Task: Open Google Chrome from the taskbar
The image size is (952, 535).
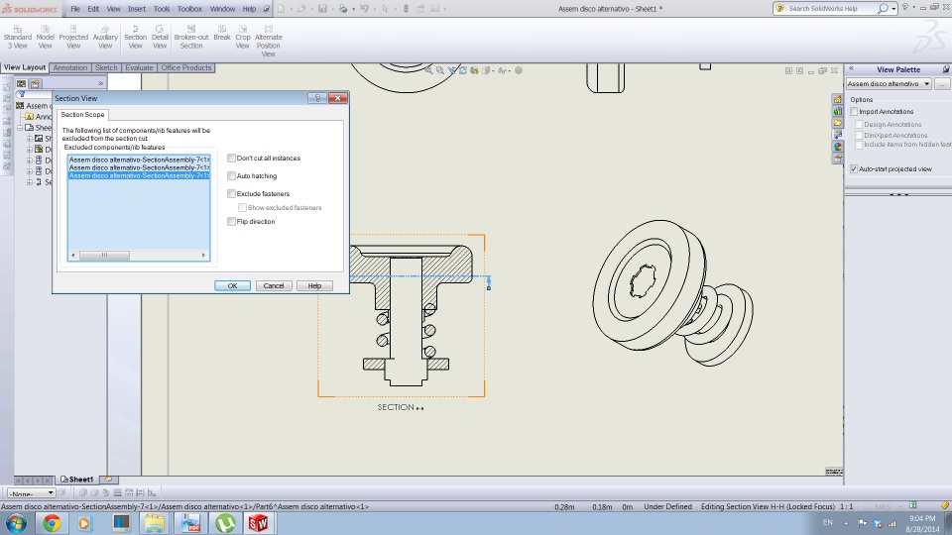Action: click(52, 523)
